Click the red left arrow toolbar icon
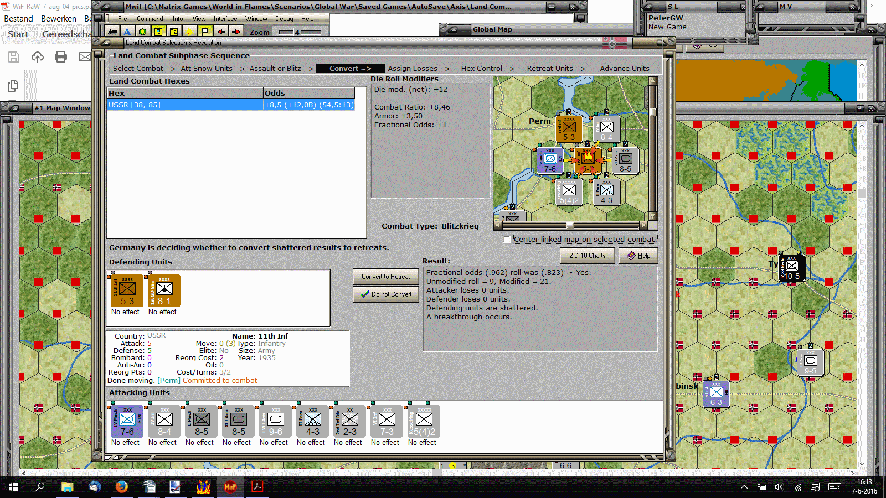The width and height of the screenshot is (886, 498). (x=221, y=32)
